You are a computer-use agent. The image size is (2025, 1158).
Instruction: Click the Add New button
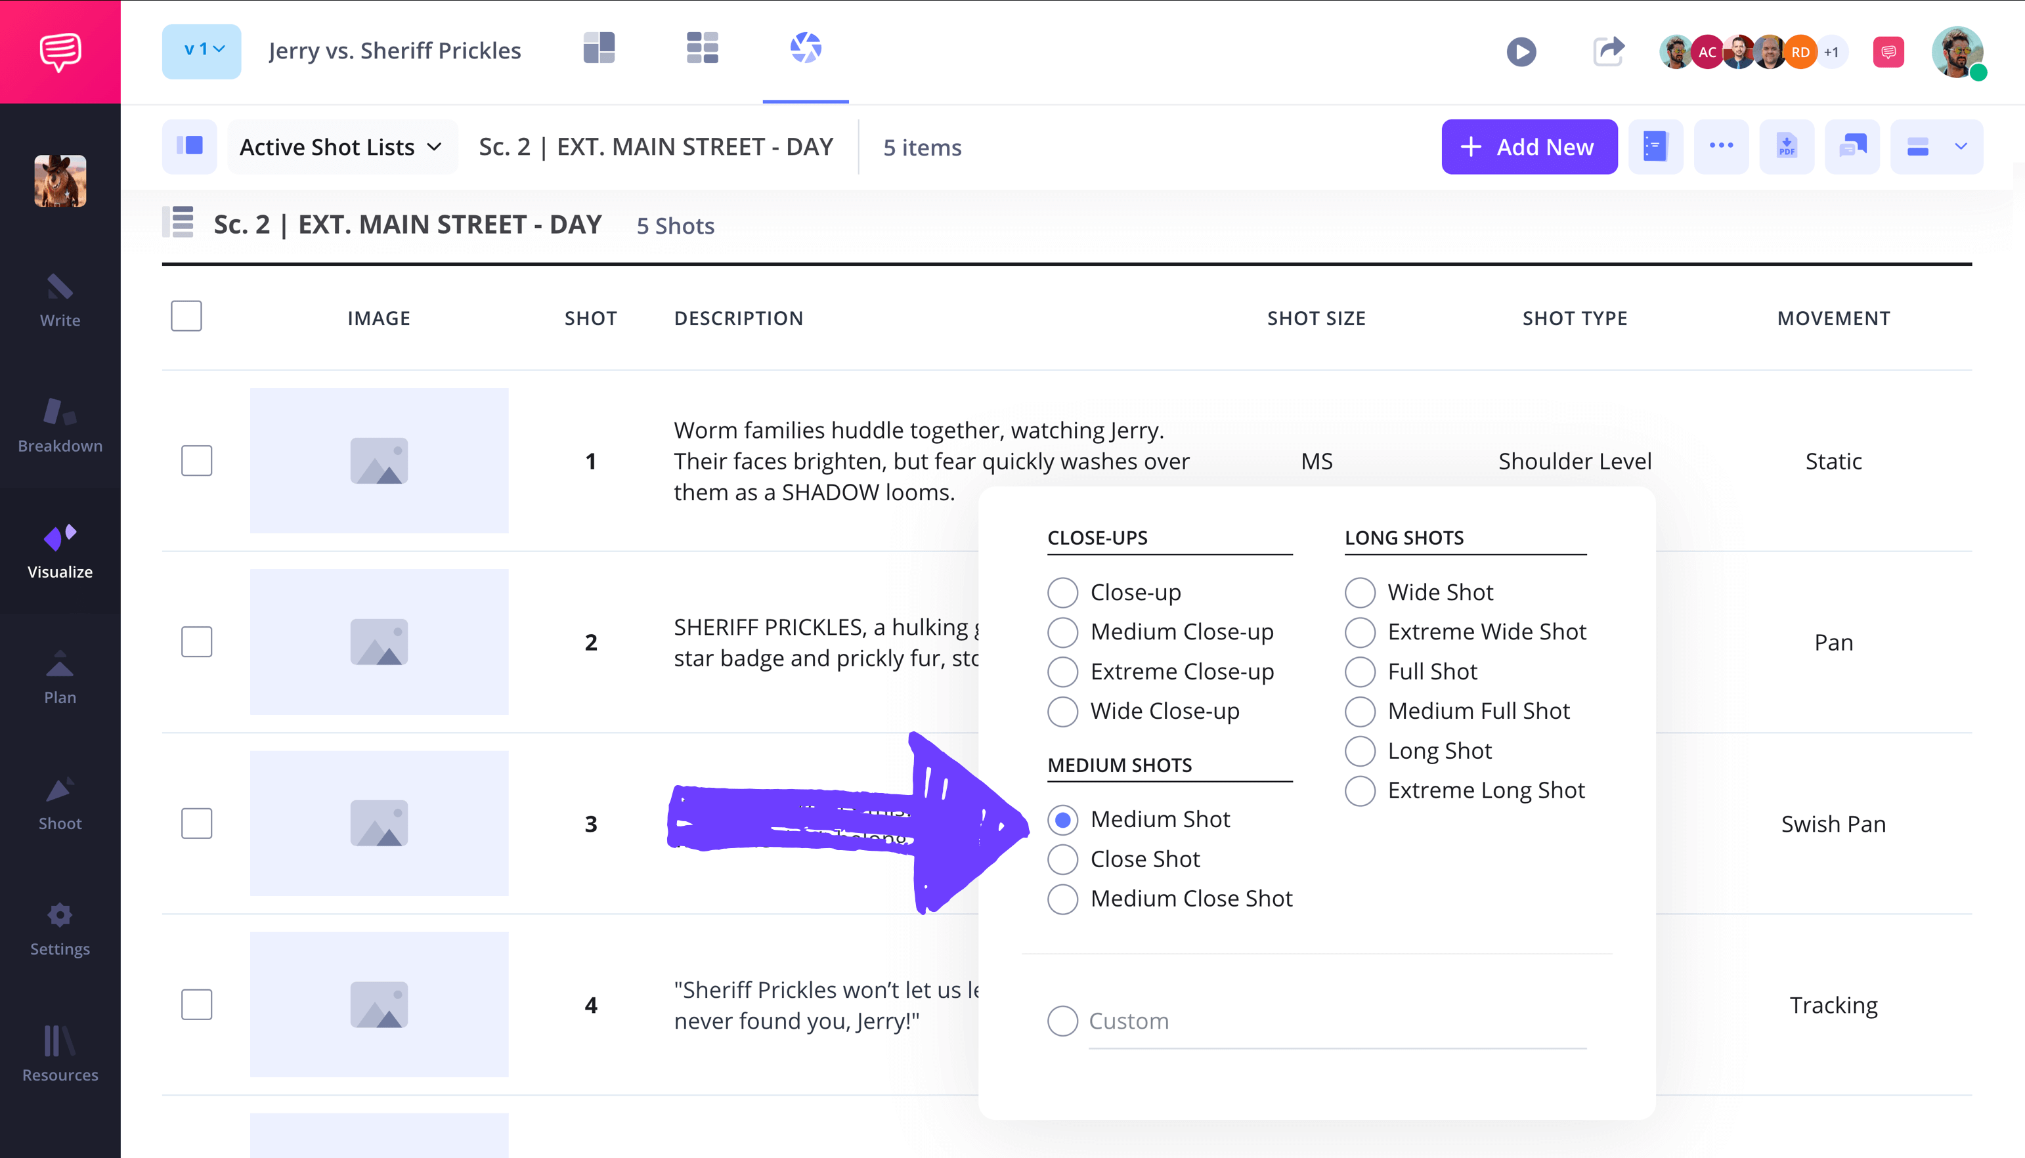[1528, 146]
